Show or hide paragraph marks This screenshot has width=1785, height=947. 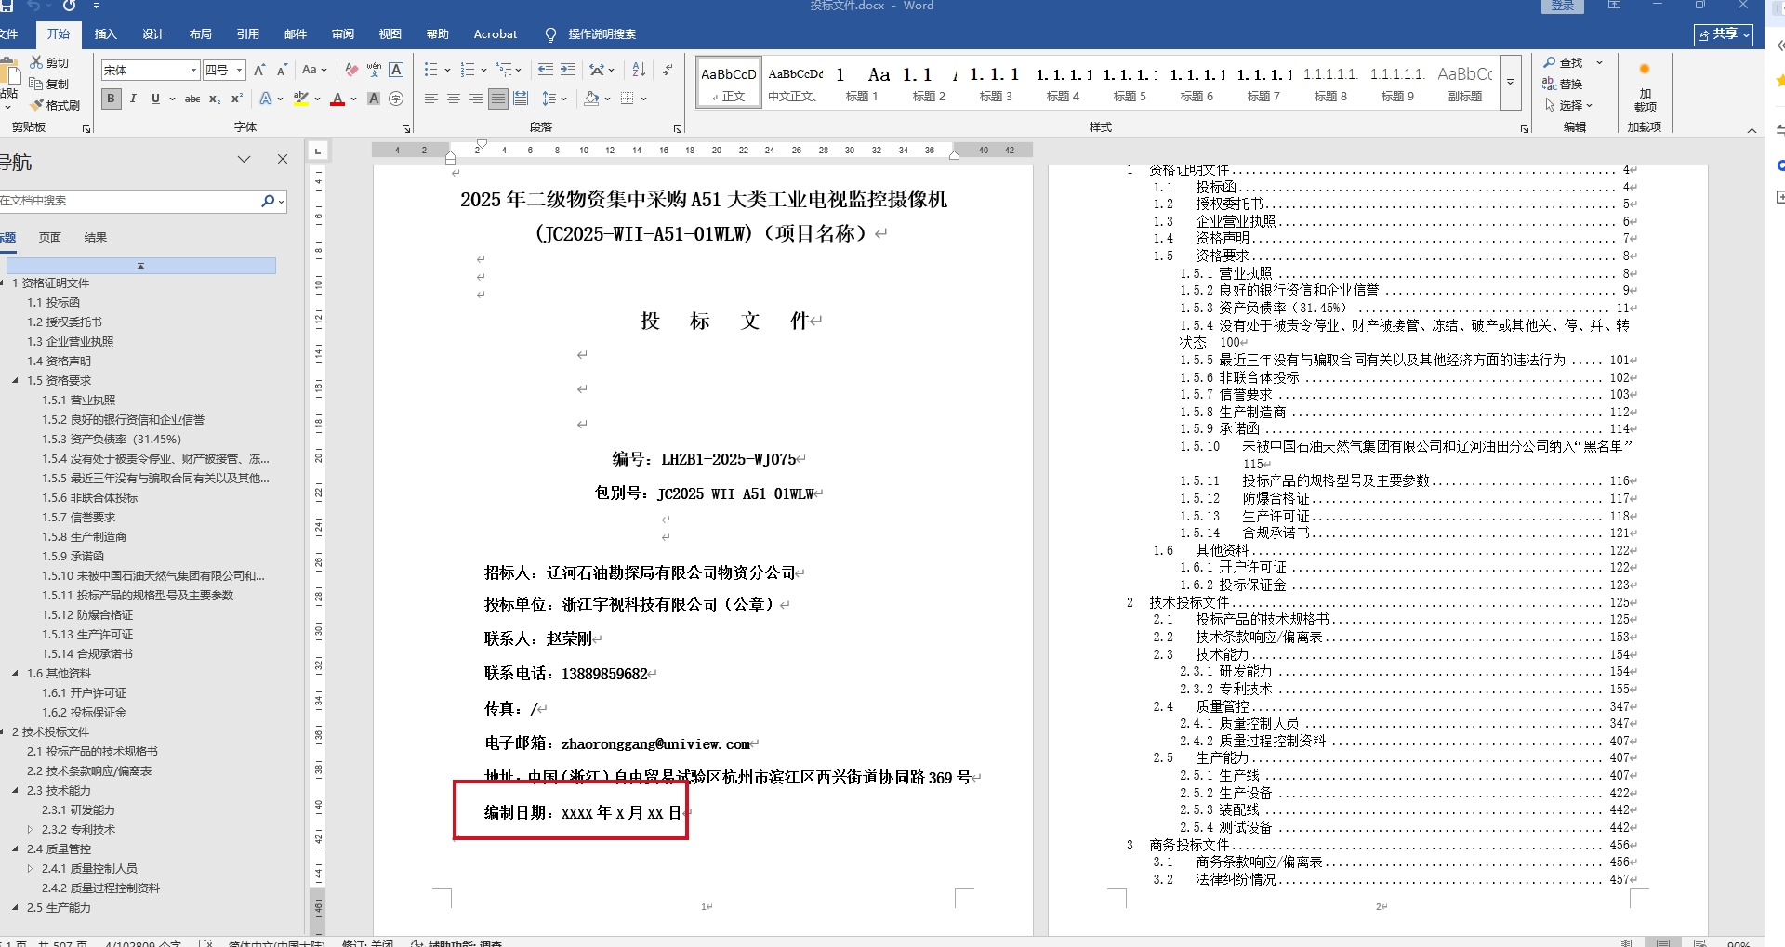(x=668, y=70)
